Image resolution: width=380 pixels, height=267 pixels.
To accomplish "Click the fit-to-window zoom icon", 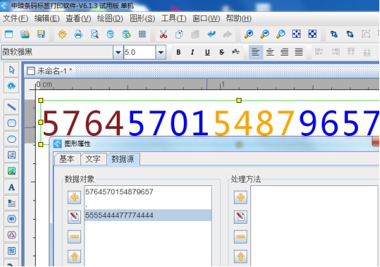I will (296, 34).
